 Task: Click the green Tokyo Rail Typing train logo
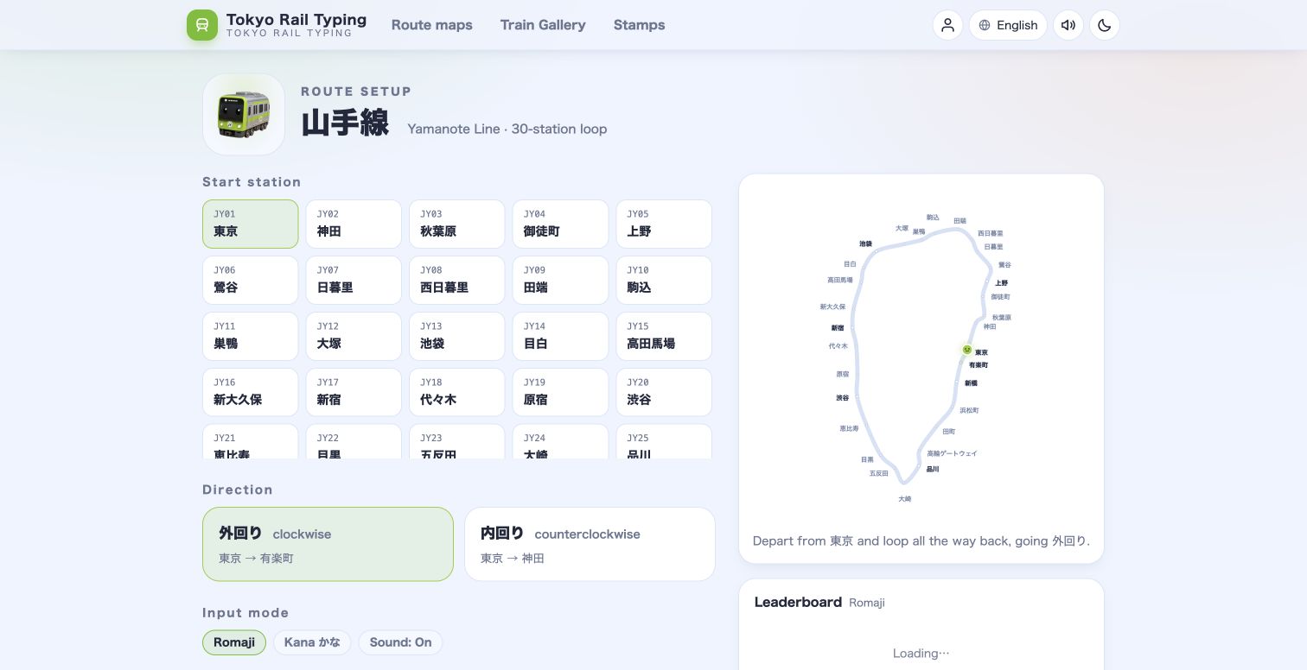[x=202, y=25]
